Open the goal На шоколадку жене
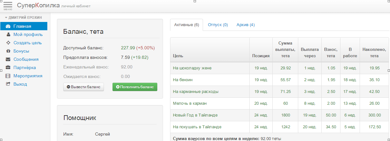The width and height of the screenshot is (390, 141). tap(192, 68)
